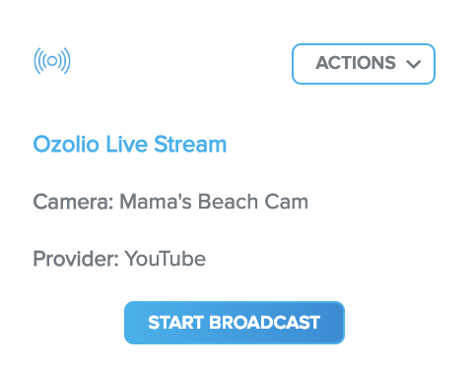Click the word Stream in the blue title
473x370 pixels.
click(x=190, y=144)
